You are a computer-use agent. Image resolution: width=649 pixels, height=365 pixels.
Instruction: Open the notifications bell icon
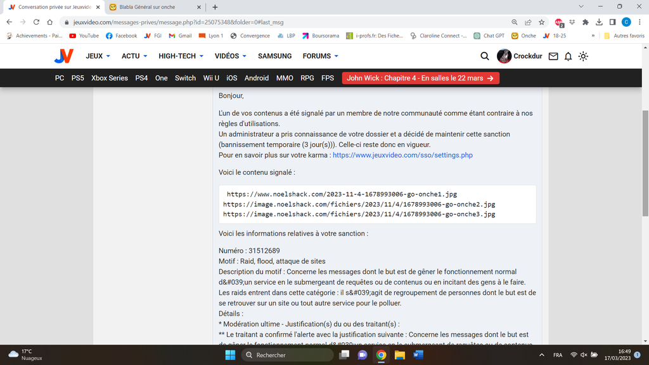[x=568, y=56]
